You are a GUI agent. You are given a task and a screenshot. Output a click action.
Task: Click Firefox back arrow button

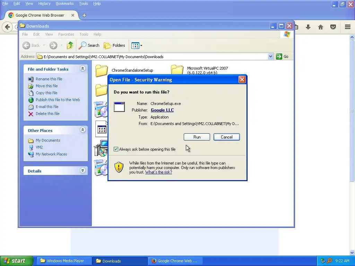click(7, 27)
